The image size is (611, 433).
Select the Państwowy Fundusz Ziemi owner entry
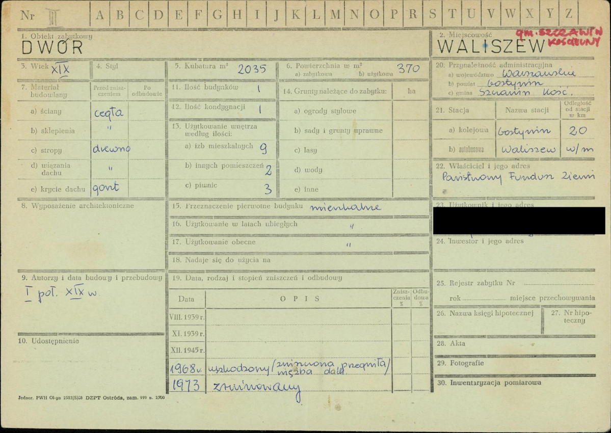point(518,177)
